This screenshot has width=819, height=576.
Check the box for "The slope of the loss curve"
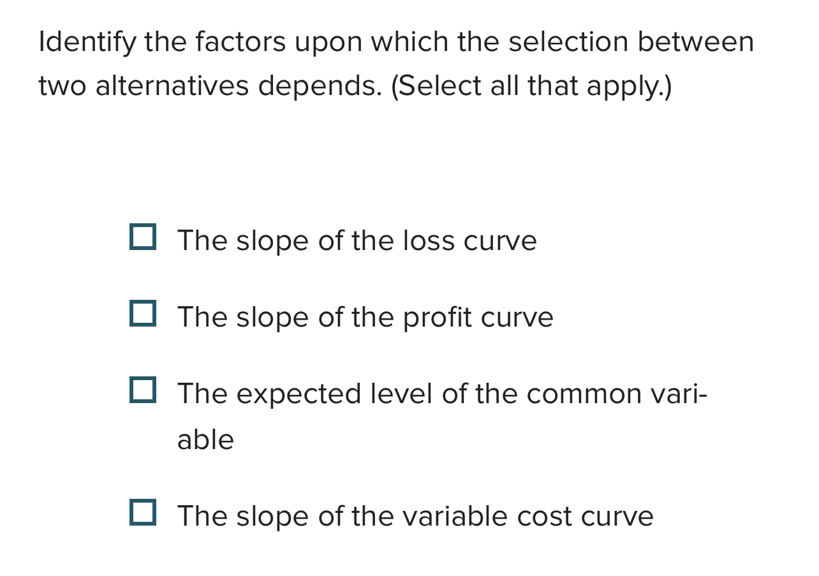(144, 237)
